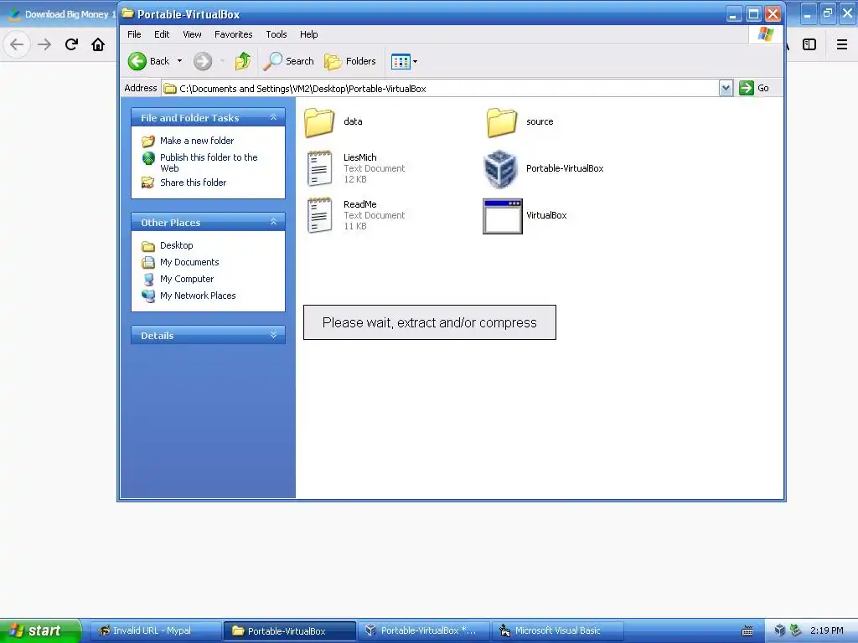Click the network tray icon
This screenshot has height=643, width=858.
point(795,630)
